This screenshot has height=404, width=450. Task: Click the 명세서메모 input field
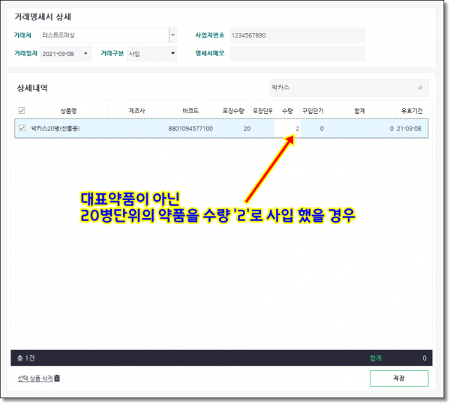pos(297,53)
